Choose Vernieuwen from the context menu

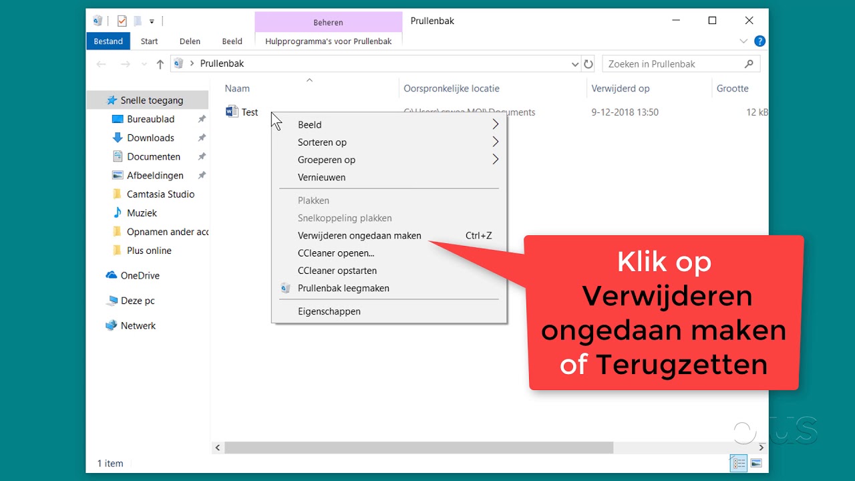point(389,177)
